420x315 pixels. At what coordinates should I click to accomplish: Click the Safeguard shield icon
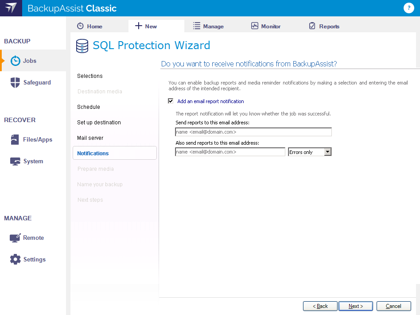click(15, 82)
